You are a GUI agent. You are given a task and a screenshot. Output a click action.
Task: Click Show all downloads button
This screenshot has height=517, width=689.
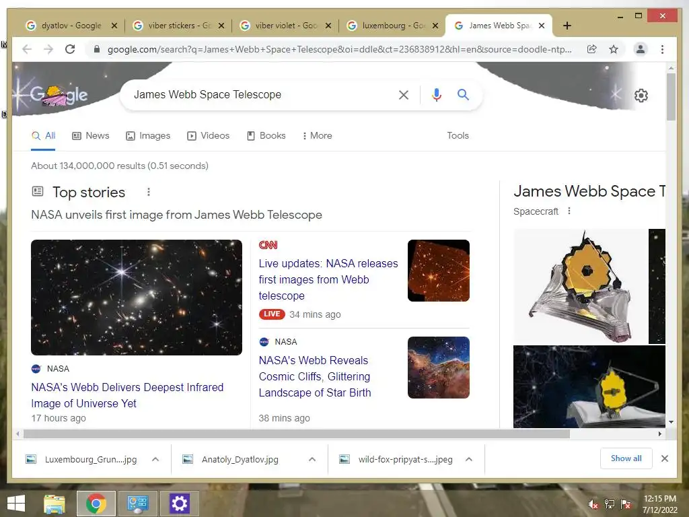pos(626,458)
